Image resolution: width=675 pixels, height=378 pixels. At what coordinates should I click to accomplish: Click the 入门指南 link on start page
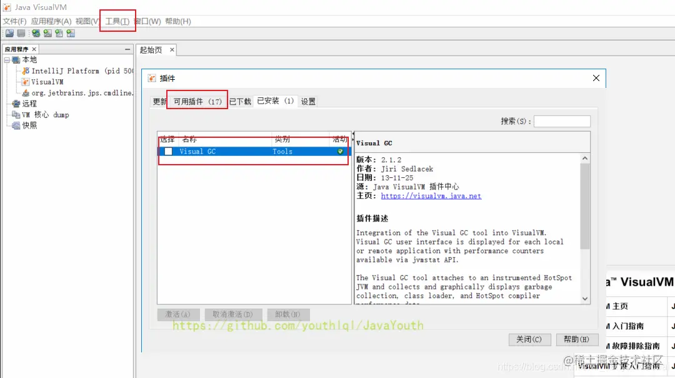[628, 326]
